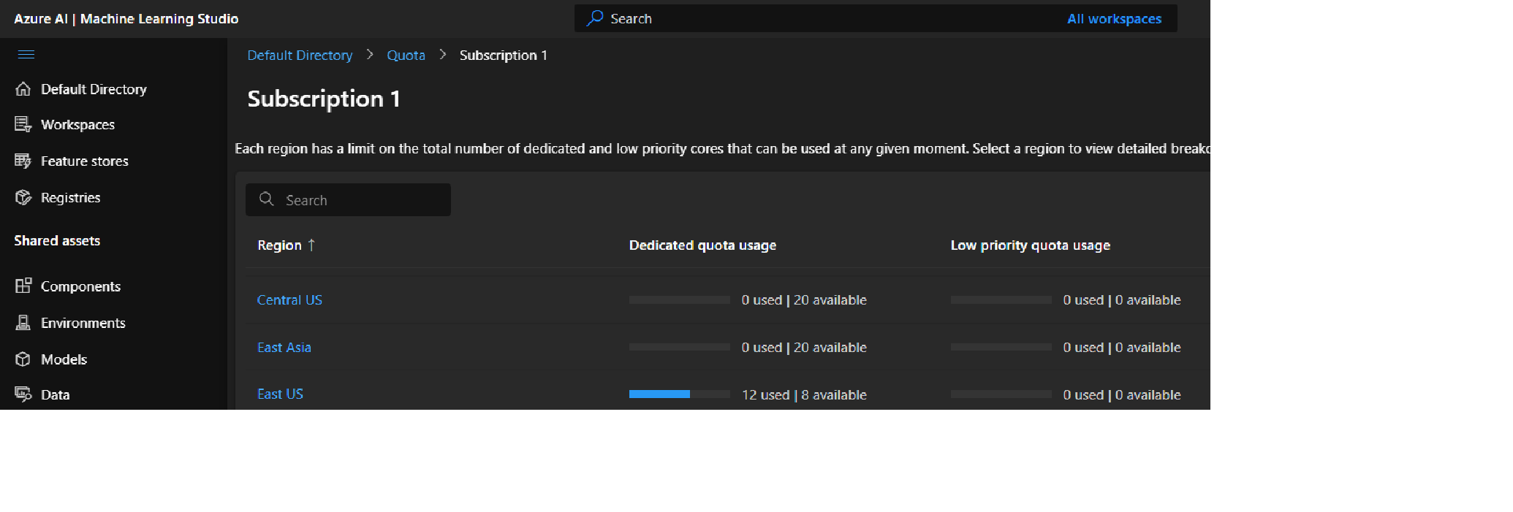Click the Quota breadcrumb link
Viewport: 1513px width, 512px height.
coord(406,56)
